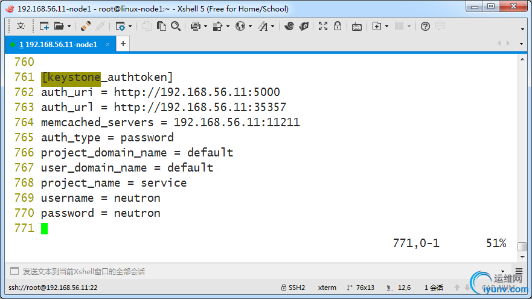Expand the Open folder dropdown arrow
532x299 pixels.
pyautogui.click(x=69, y=26)
